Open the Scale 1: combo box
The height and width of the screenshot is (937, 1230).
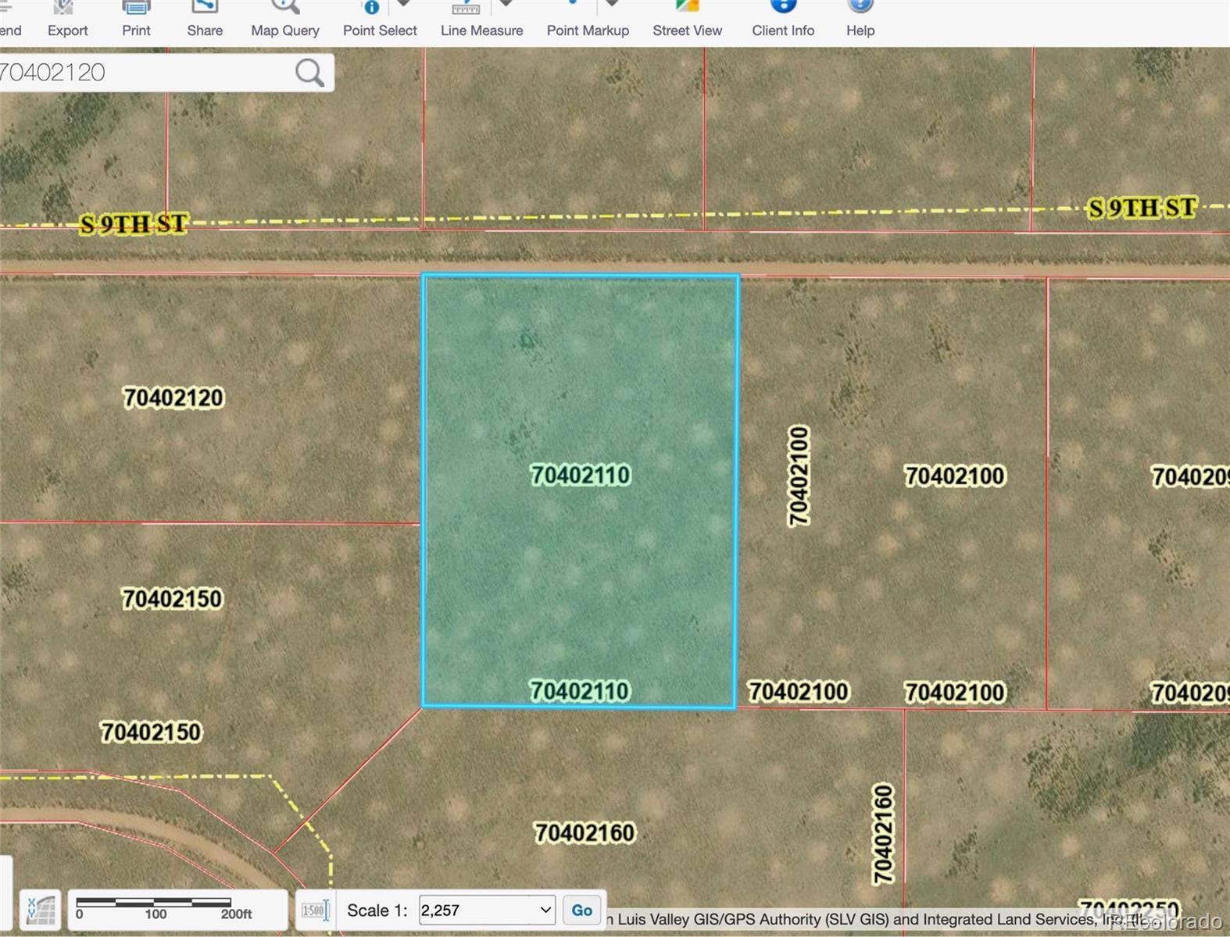click(487, 910)
